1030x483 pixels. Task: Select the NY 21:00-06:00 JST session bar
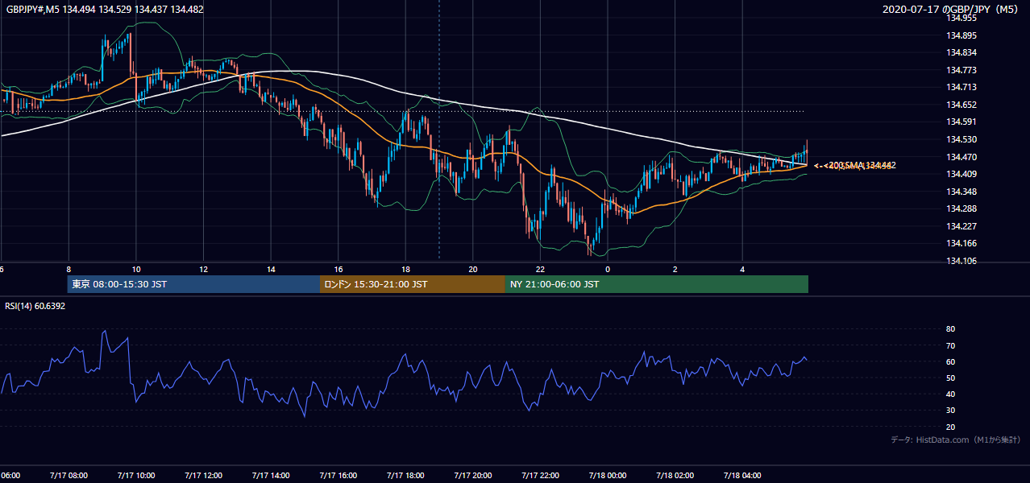657,284
